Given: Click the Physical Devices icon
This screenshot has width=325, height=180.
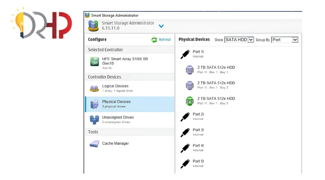Looking at the screenshot, I should pyautogui.click(x=95, y=104).
